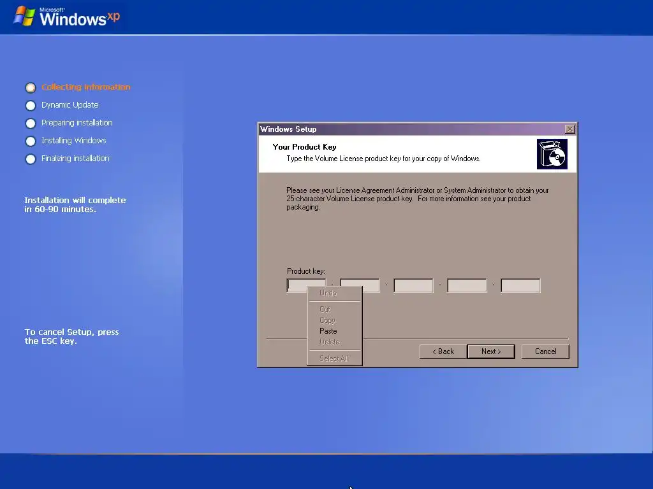The image size is (653, 489).
Task: Cancel the Windows Setup wizard
Action: (x=545, y=351)
